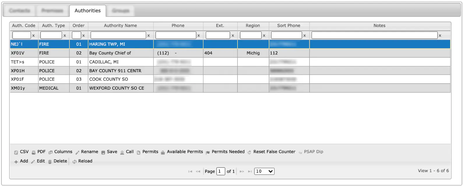Screen dimensions: 464x187
Task: Switch to the Authorities tab
Action: [88, 11]
